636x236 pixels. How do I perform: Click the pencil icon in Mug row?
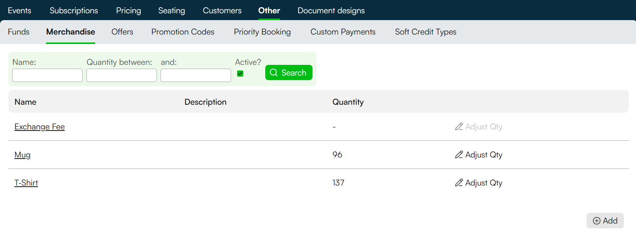click(459, 154)
